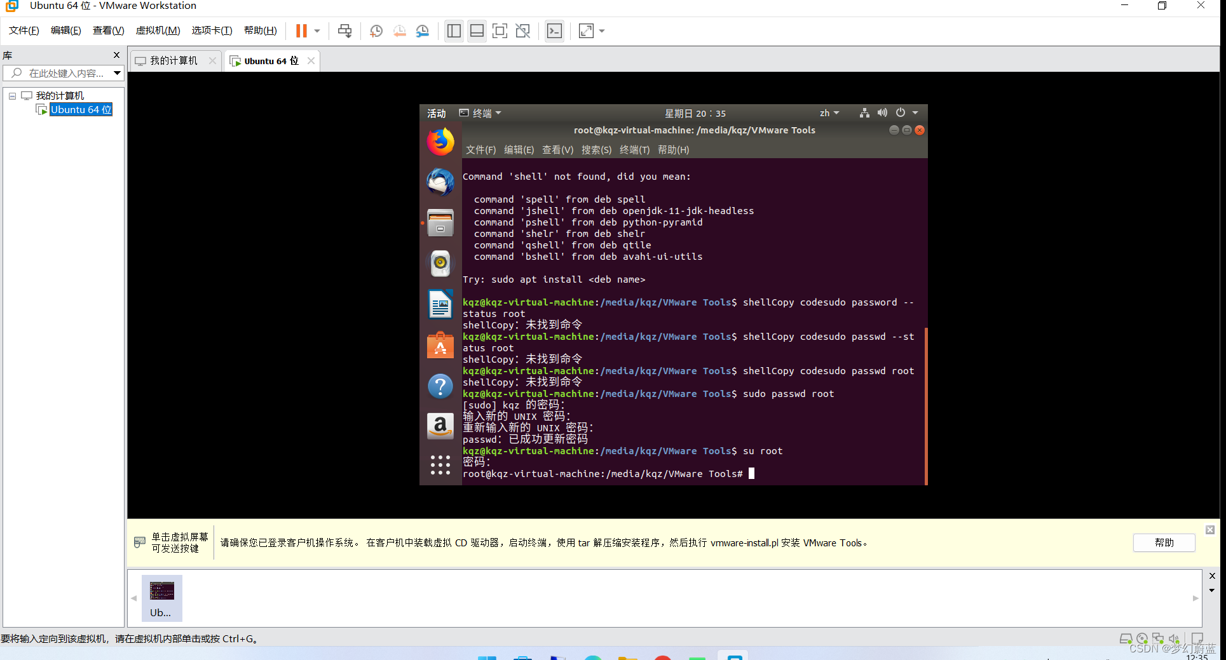This screenshot has height=660, width=1226.
Task: Launch Thunderbird from the Ubuntu dock
Action: click(x=440, y=182)
